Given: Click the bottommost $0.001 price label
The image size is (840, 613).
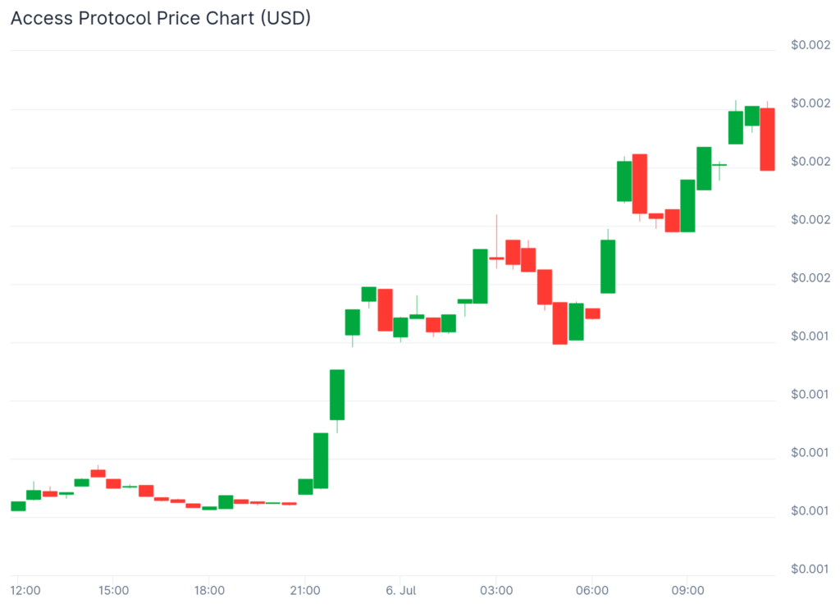Looking at the screenshot, I should coord(810,569).
